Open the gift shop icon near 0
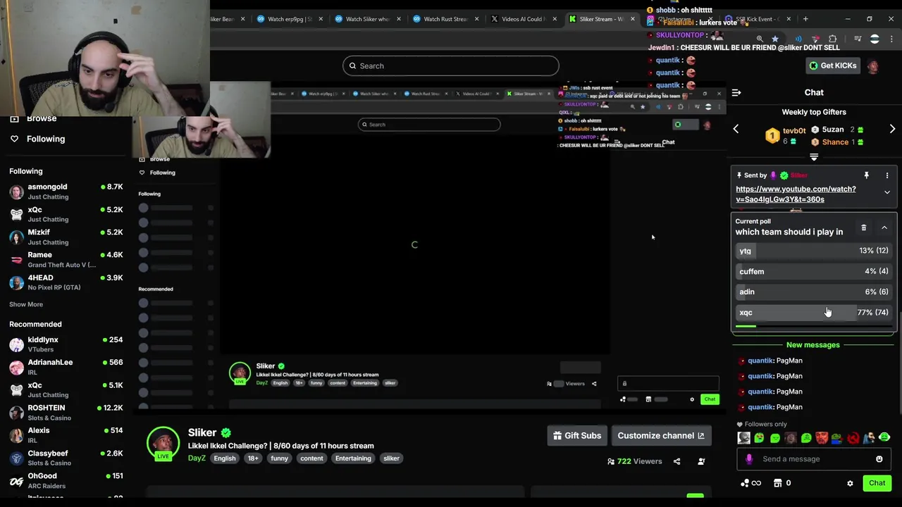Image resolution: width=902 pixels, height=507 pixels. (x=778, y=483)
